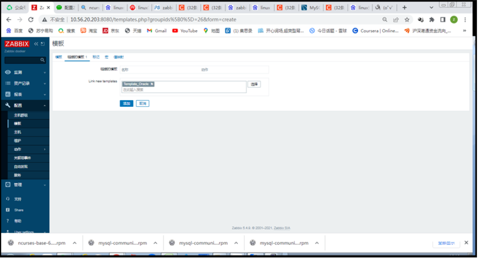Open 主机群组 host groups page
This screenshot has width=478, height=259.
21,115
